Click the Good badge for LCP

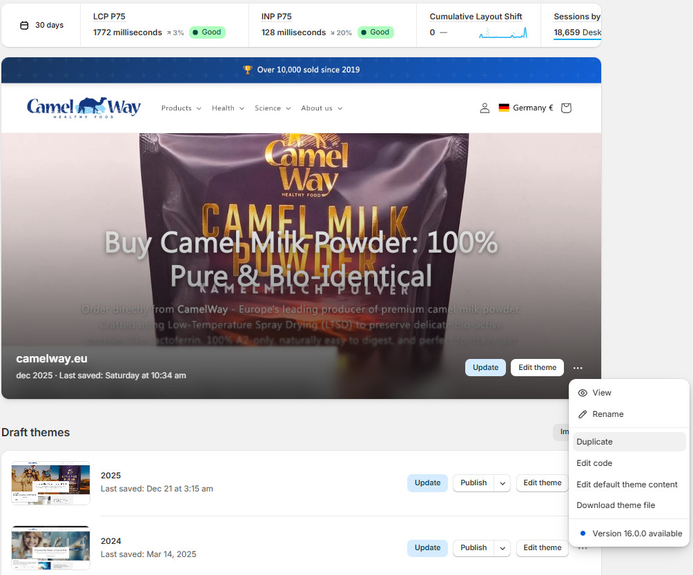(207, 32)
